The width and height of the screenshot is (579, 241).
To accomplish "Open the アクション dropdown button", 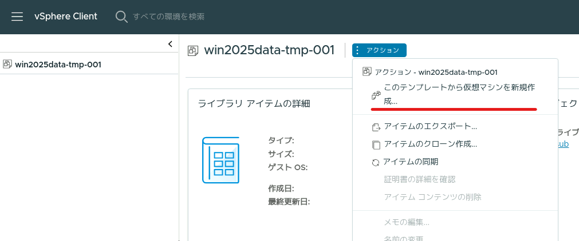I will pos(379,50).
